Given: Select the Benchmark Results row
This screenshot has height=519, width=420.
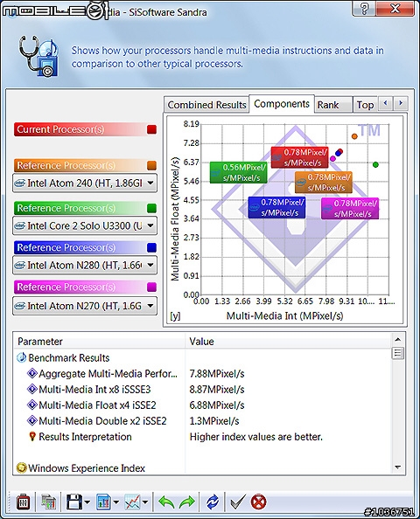Looking at the screenshot, I should click(202, 358).
